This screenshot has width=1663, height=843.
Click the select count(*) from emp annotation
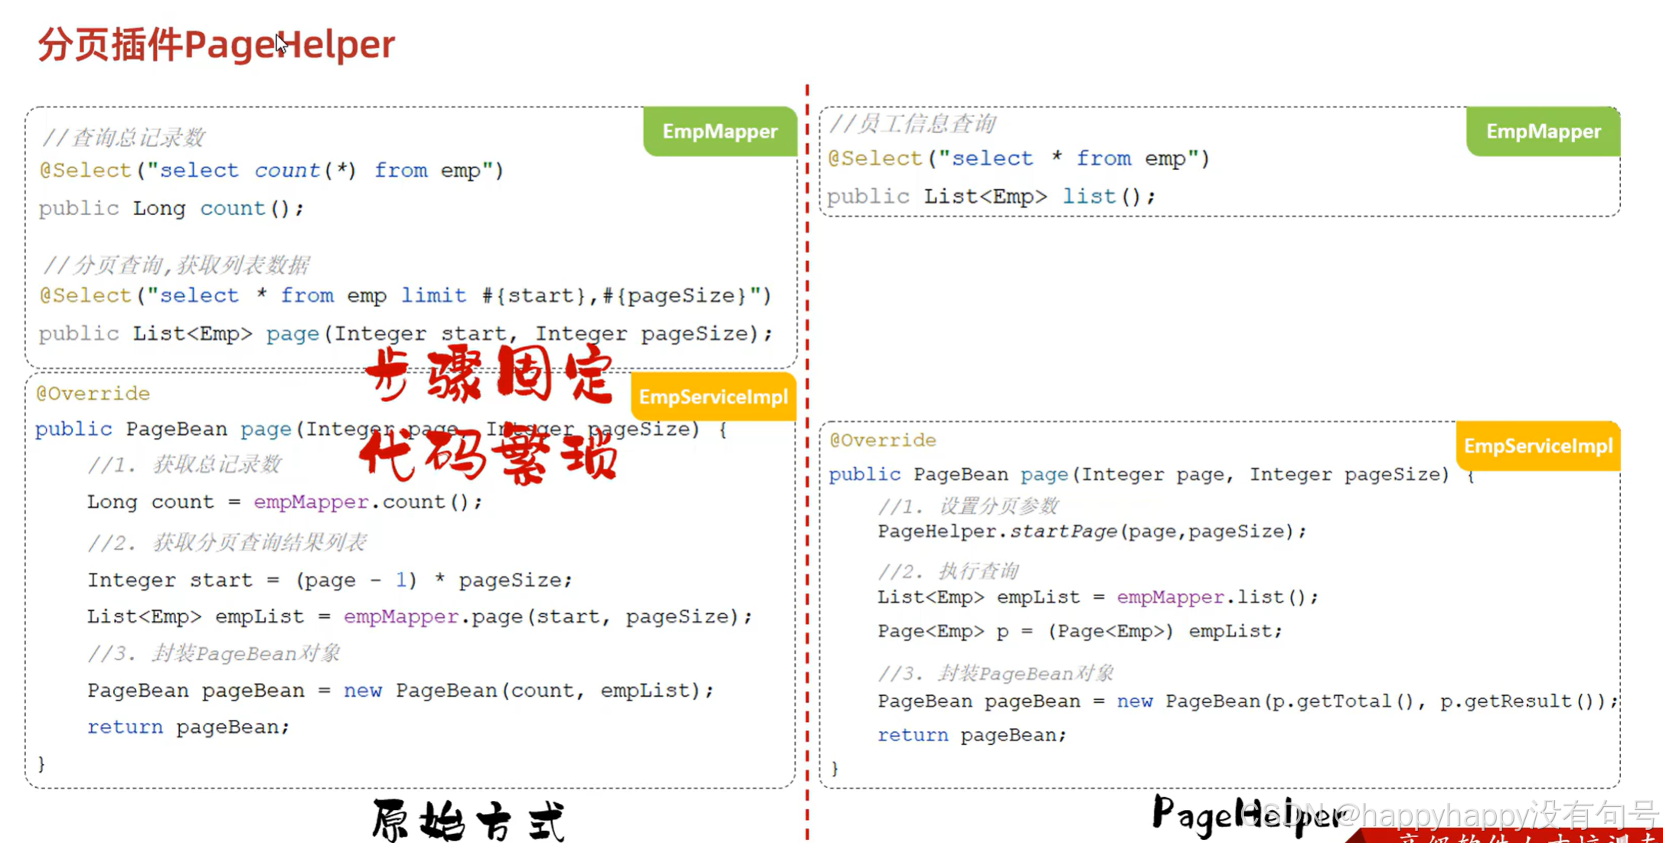[272, 170]
